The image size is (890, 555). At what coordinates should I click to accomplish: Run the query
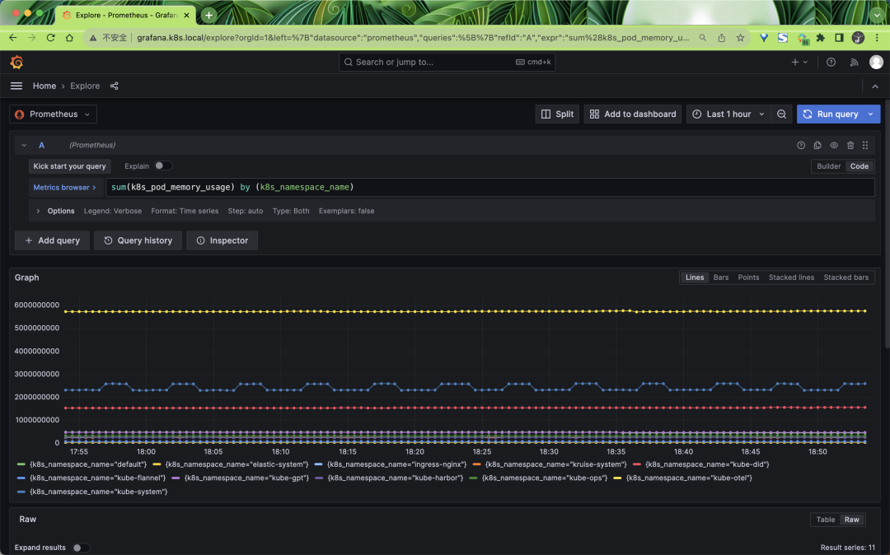(831, 114)
